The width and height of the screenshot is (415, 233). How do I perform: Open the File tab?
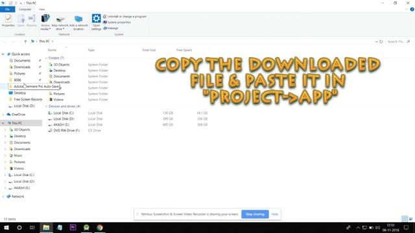tap(7, 9)
